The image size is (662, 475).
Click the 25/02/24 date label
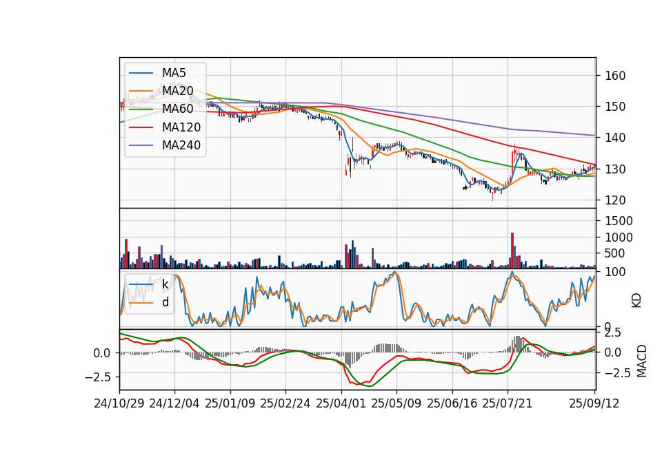tap(285, 403)
